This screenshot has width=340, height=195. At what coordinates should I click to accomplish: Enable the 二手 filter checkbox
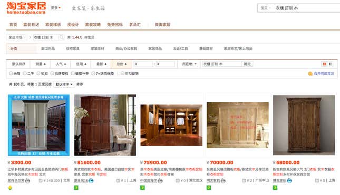(x=24, y=74)
